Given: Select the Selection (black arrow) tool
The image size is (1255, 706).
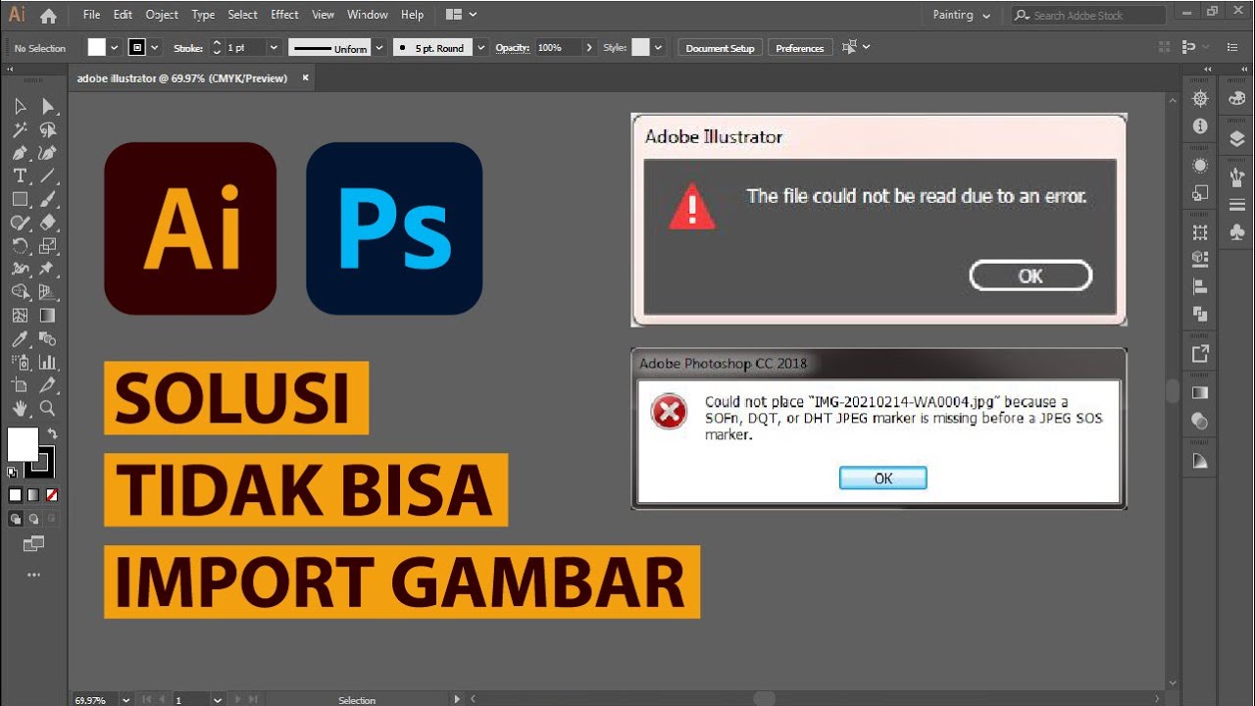Looking at the screenshot, I should click(20, 106).
